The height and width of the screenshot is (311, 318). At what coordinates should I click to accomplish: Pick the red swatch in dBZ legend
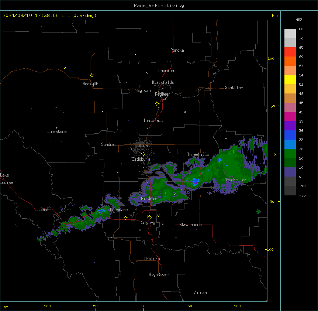pos(290,52)
